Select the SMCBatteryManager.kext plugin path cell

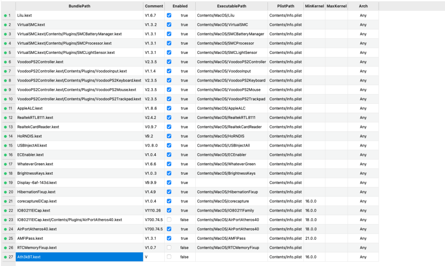coord(80,34)
